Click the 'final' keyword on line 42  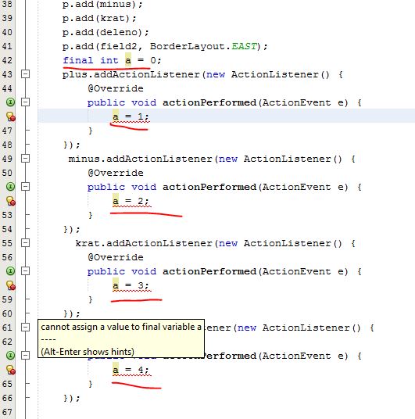78,60
